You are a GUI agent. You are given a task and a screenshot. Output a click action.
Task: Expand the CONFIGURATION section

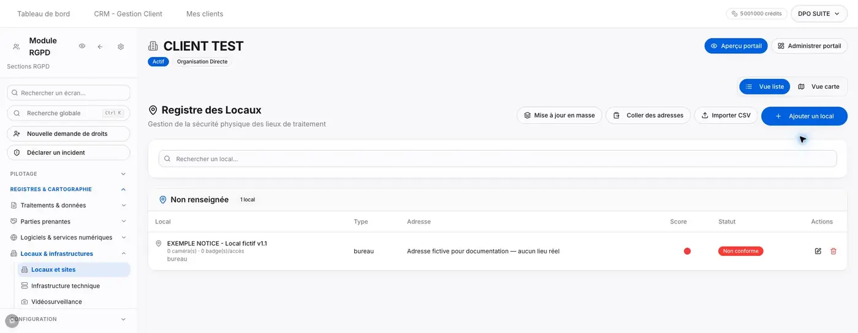[x=69, y=319]
